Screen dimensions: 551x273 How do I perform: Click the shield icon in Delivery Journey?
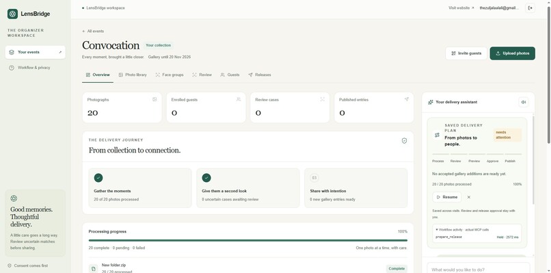tap(404, 141)
